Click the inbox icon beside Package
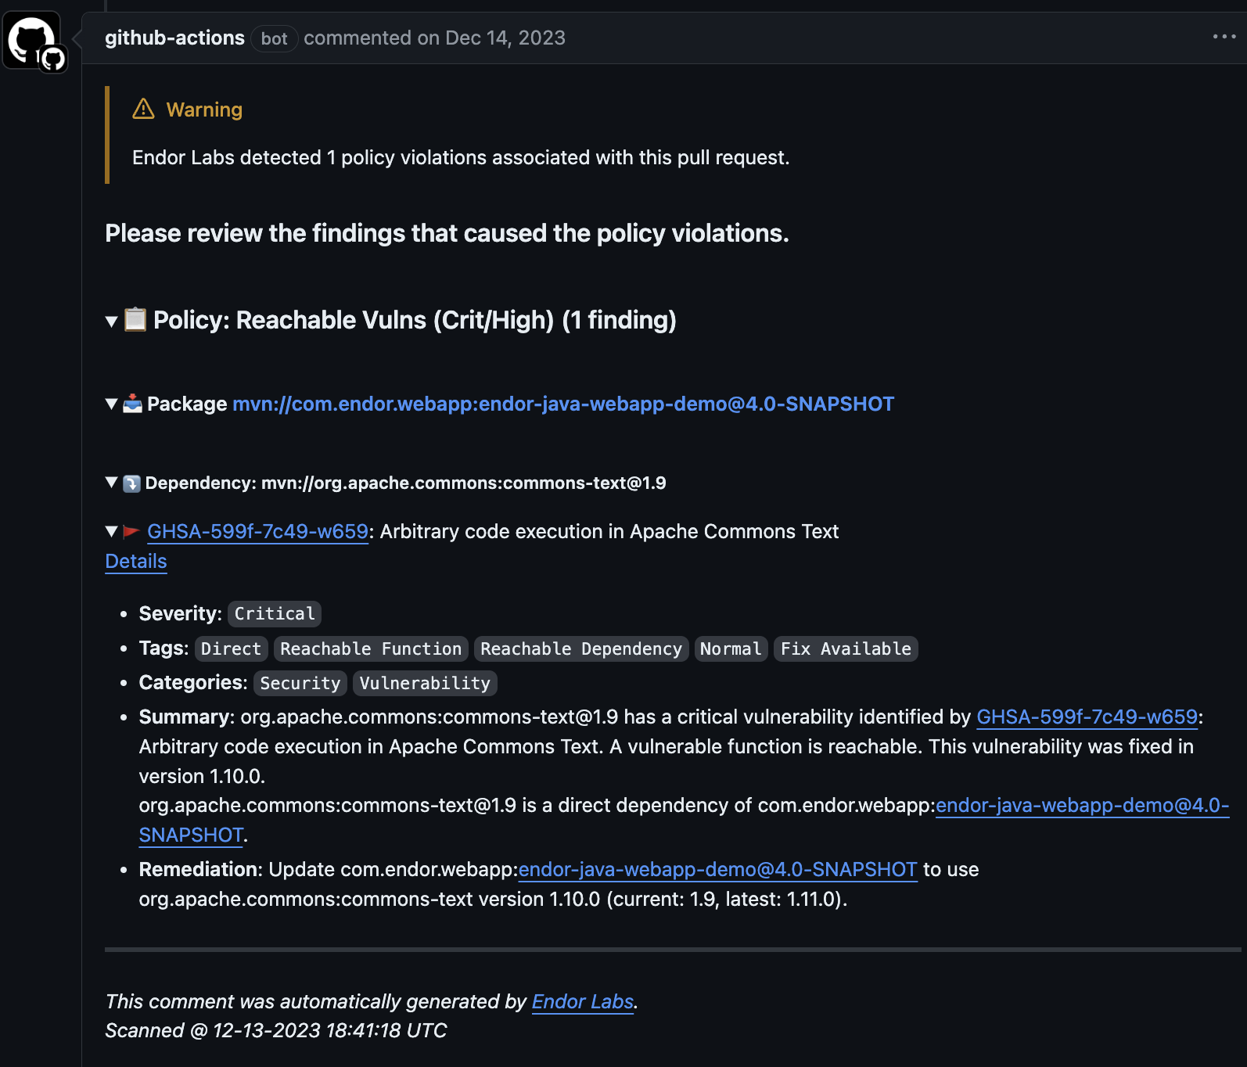The width and height of the screenshot is (1247, 1067). pos(132,404)
